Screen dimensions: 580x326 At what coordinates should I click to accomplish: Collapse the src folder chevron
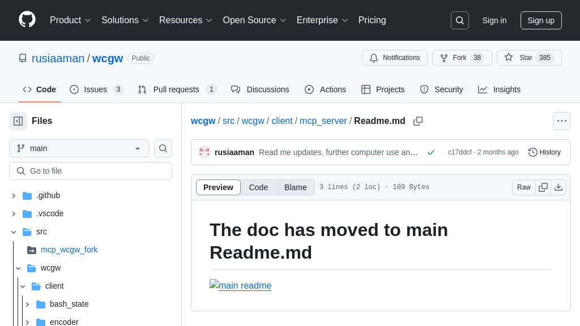14,231
